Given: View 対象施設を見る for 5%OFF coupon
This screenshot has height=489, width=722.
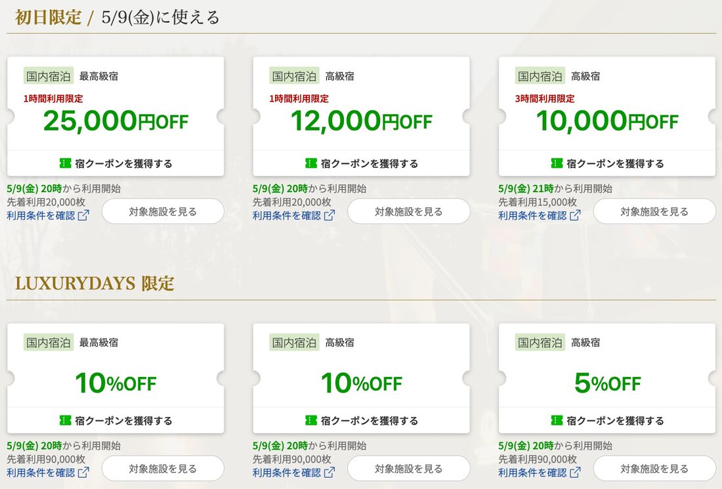Looking at the screenshot, I should tap(655, 469).
